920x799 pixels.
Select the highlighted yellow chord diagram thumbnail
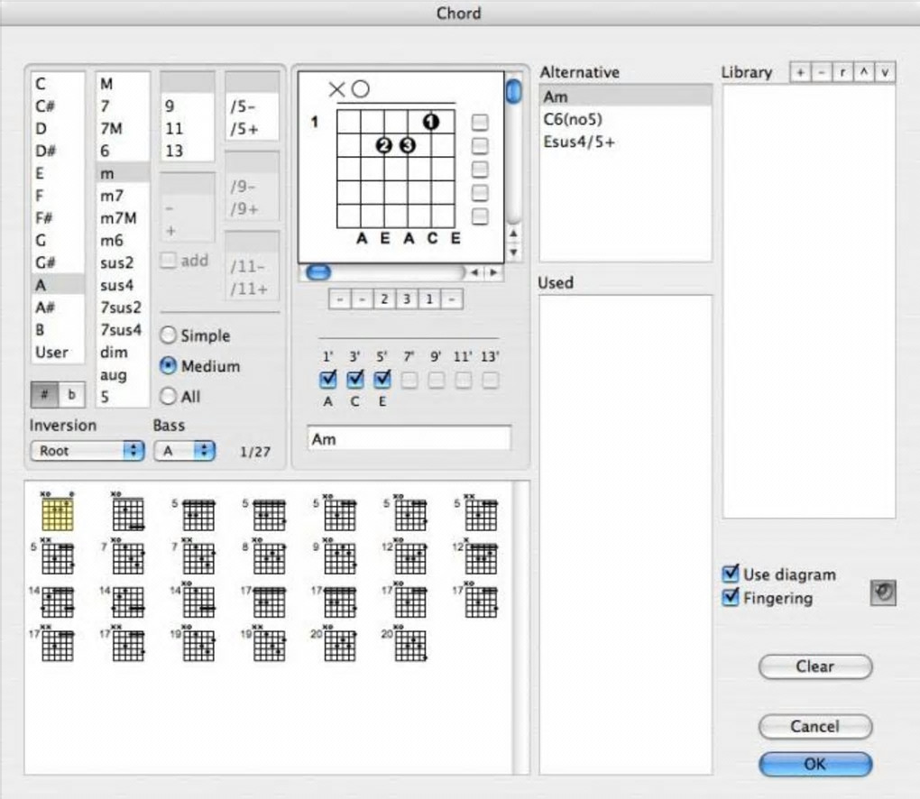click(x=58, y=513)
